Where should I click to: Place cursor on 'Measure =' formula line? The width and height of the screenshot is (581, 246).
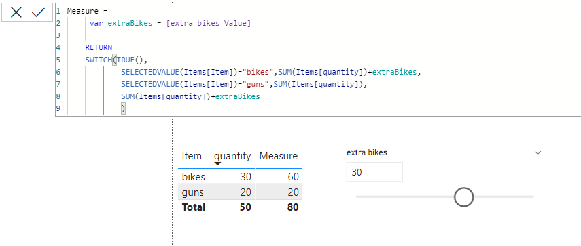coord(88,11)
